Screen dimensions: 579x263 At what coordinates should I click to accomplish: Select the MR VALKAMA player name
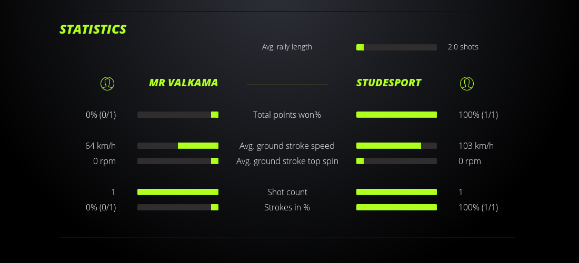point(183,83)
